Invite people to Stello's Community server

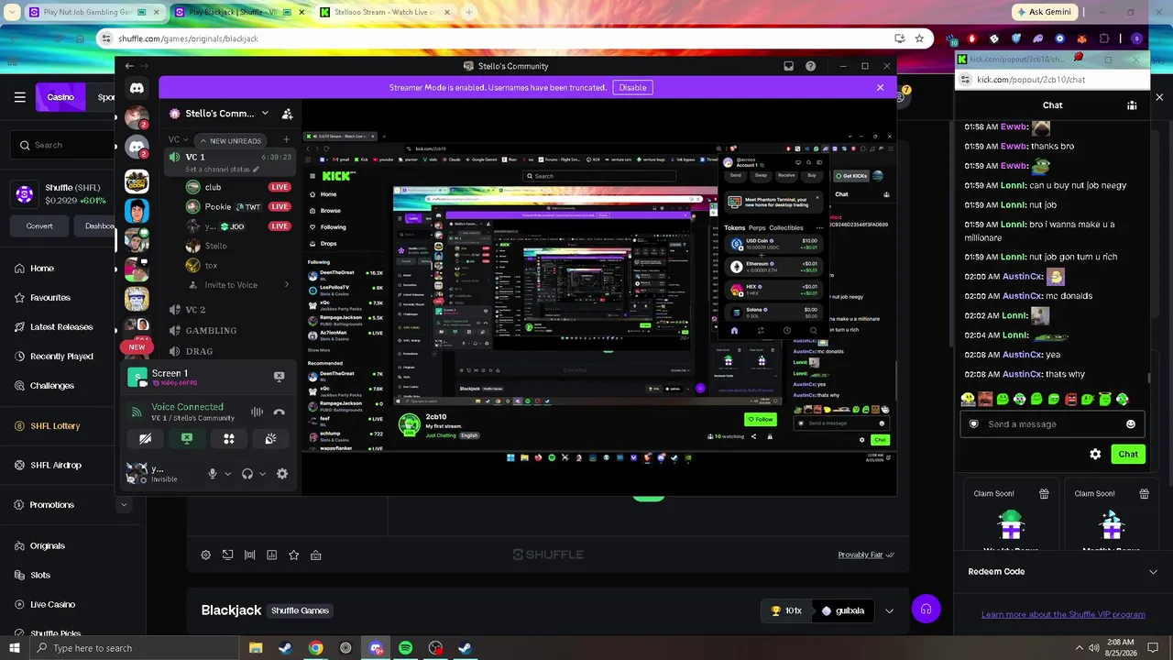click(287, 114)
